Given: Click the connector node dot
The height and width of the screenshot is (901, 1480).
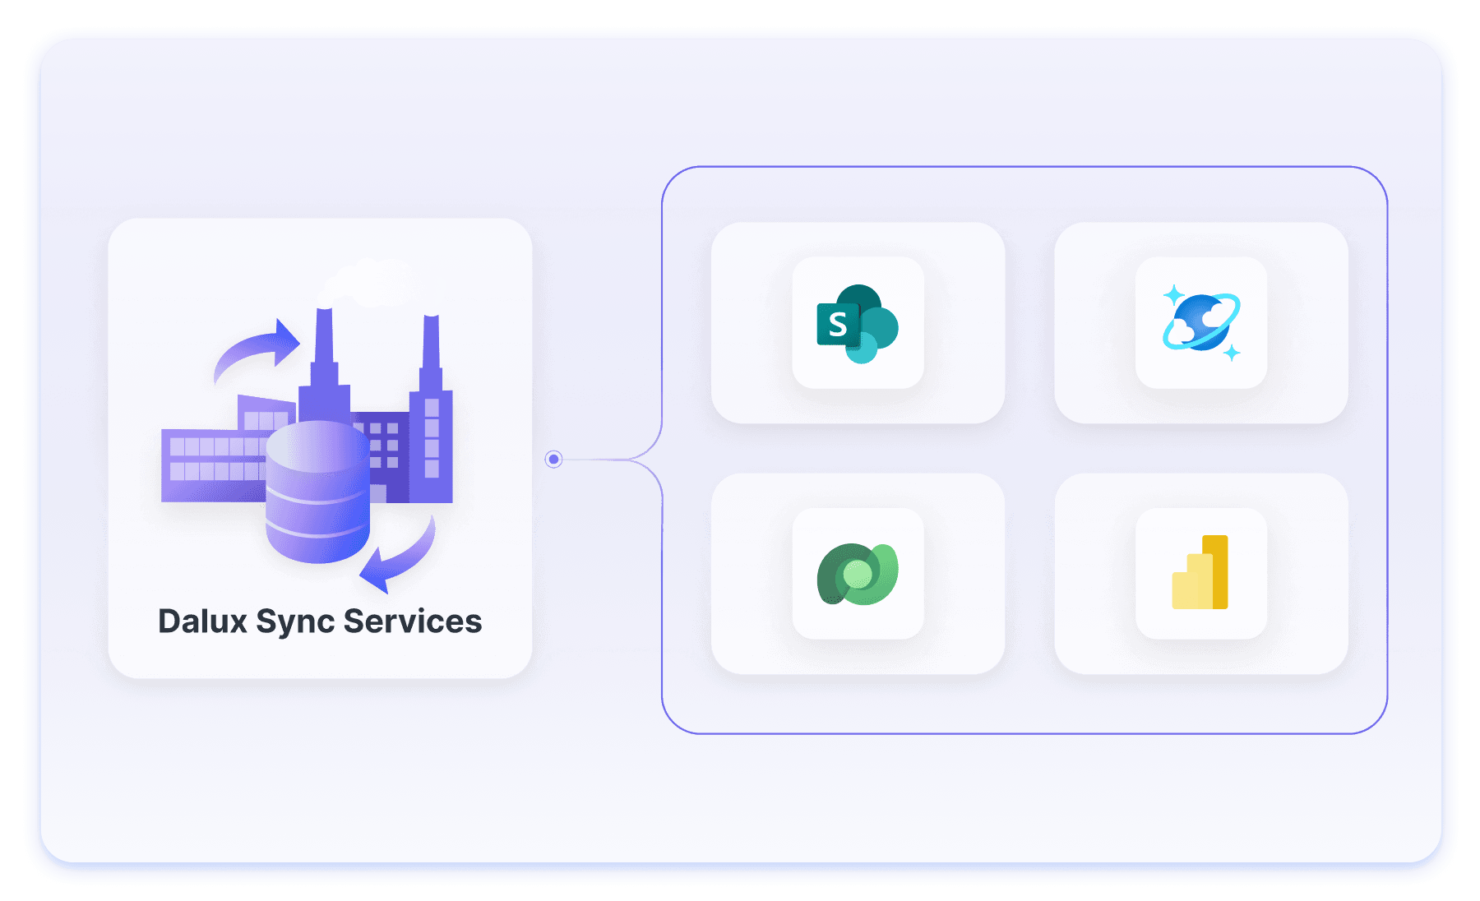Looking at the screenshot, I should click(x=553, y=459).
